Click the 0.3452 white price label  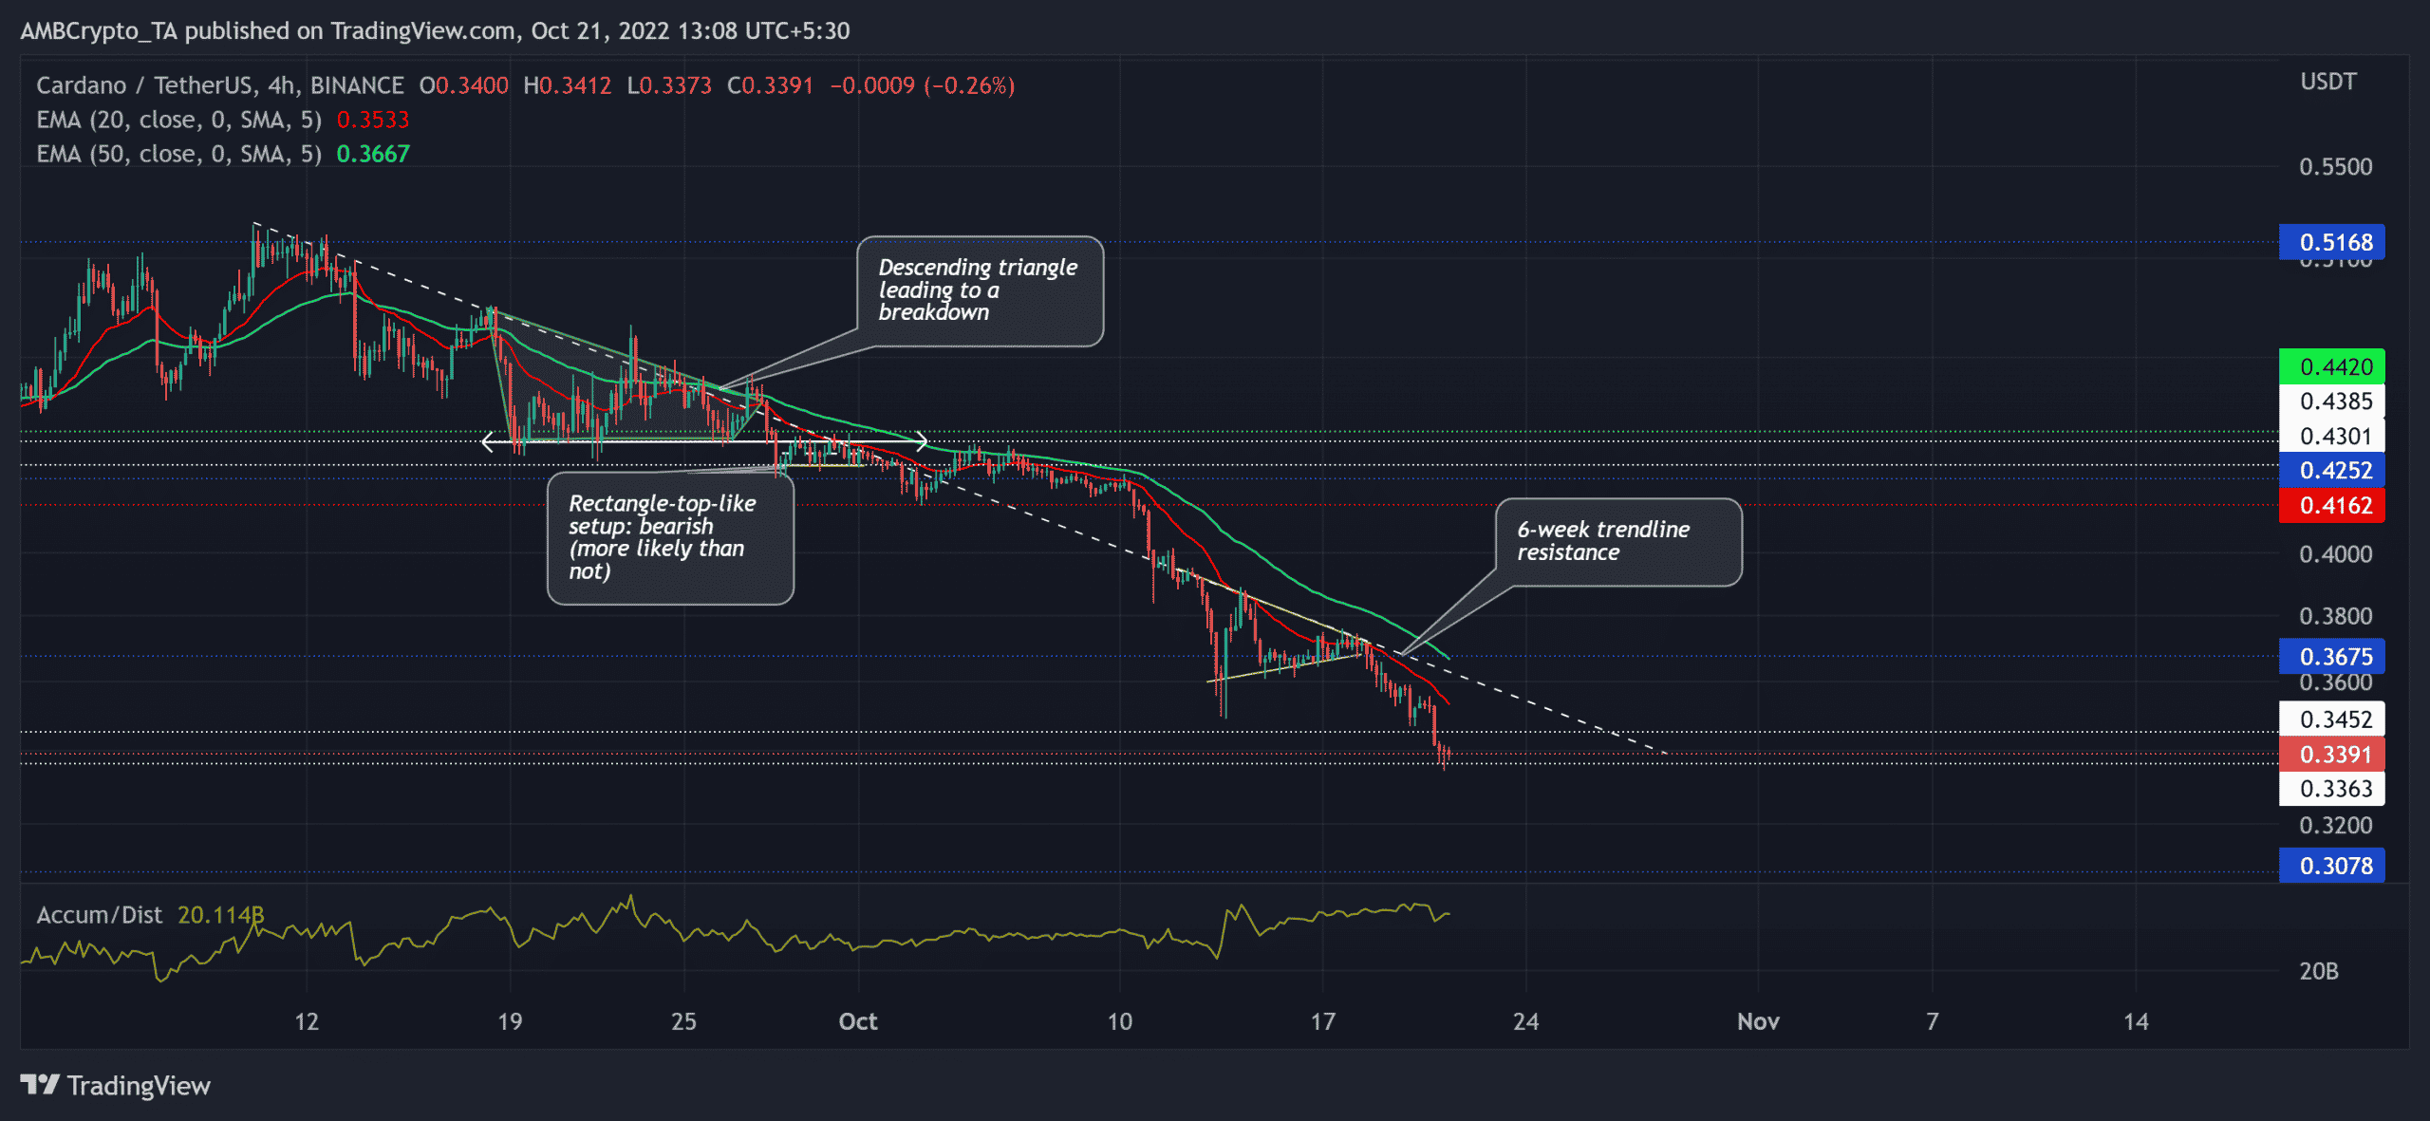pos(2332,719)
